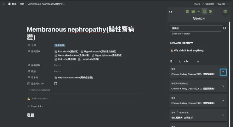233x127 pixels.
Task: Click the refresh icon in the search panel
Action: tap(170, 12)
